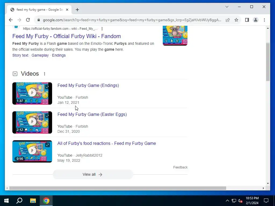This screenshot has height=206, width=275.
Task: Open the network status tray icon
Action: (234, 201)
